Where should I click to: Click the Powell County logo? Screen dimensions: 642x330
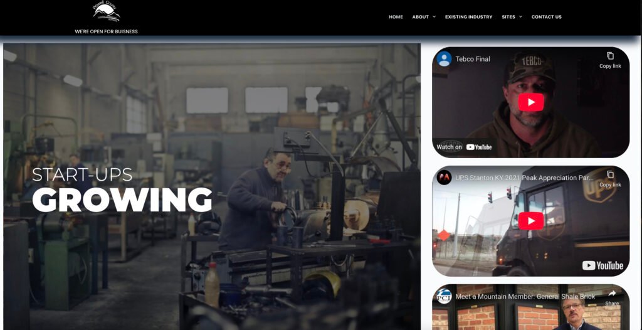pos(106,12)
